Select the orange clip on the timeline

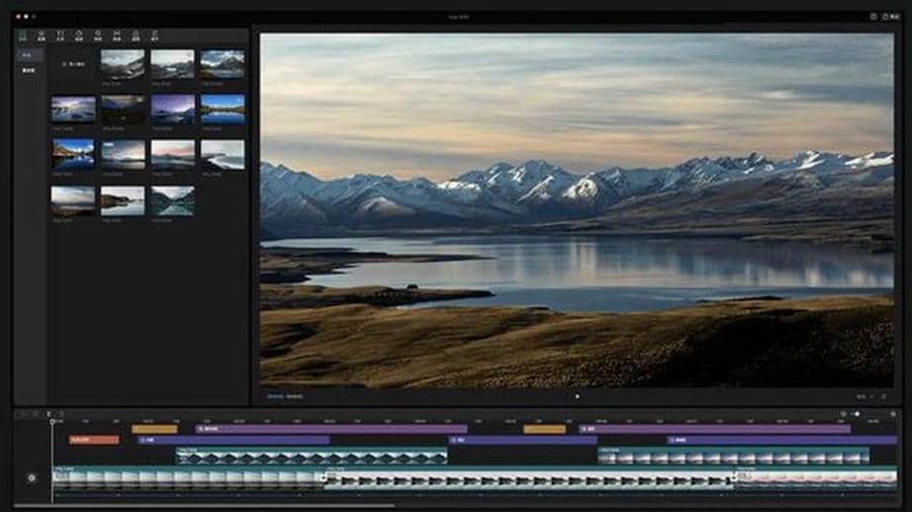pyautogui.click(x=94, y=440)
